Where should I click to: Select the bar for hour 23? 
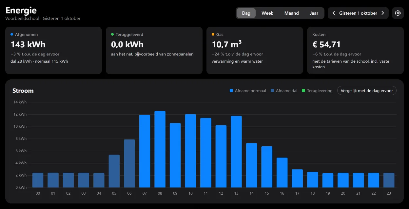coord(389,180)
